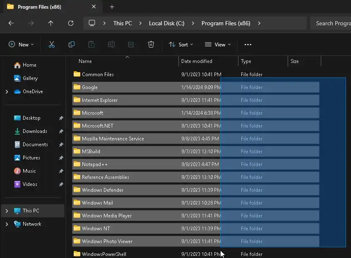The width and height of the screenshot is (351, 258).
Task: Open pinned Videos folder
Action: (x=30, y=184)
